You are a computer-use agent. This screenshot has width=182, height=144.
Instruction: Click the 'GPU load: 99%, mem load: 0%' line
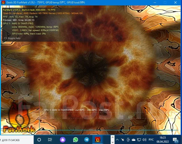tap(29, 34)
